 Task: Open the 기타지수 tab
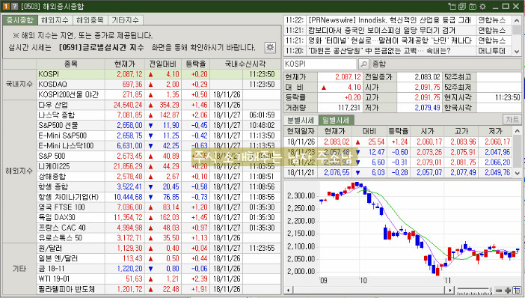click(125, 20)
